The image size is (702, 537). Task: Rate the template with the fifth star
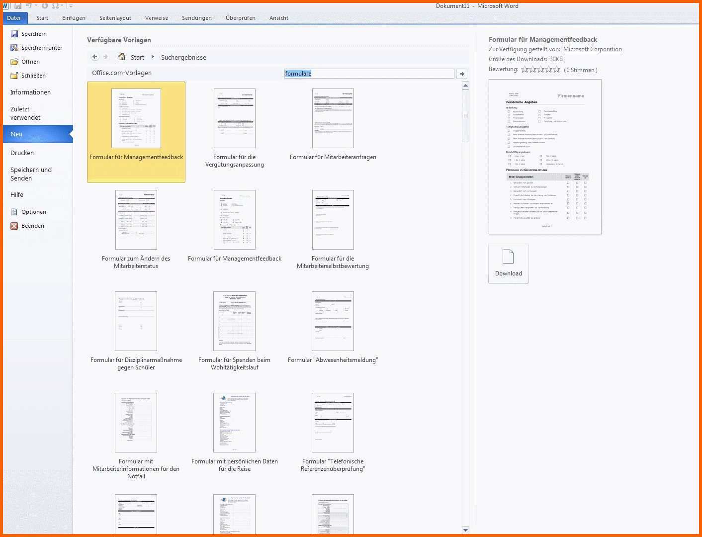(x=557, y=70)
